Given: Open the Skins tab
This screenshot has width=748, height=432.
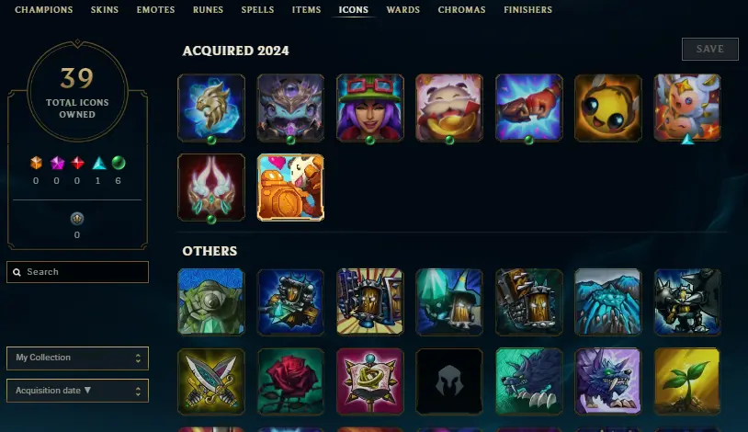Looking at the screenshot, I should pyautogui.click(x=105, y=9).
